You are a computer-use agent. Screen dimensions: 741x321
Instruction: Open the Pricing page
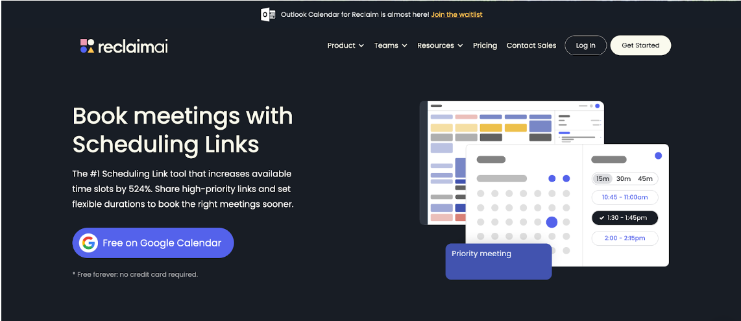[485, 45]
